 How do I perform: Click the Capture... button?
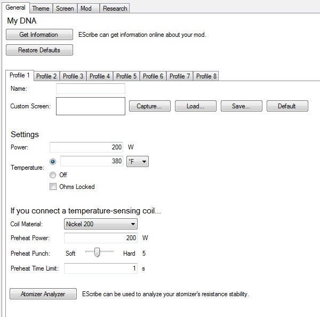(149, 106)
